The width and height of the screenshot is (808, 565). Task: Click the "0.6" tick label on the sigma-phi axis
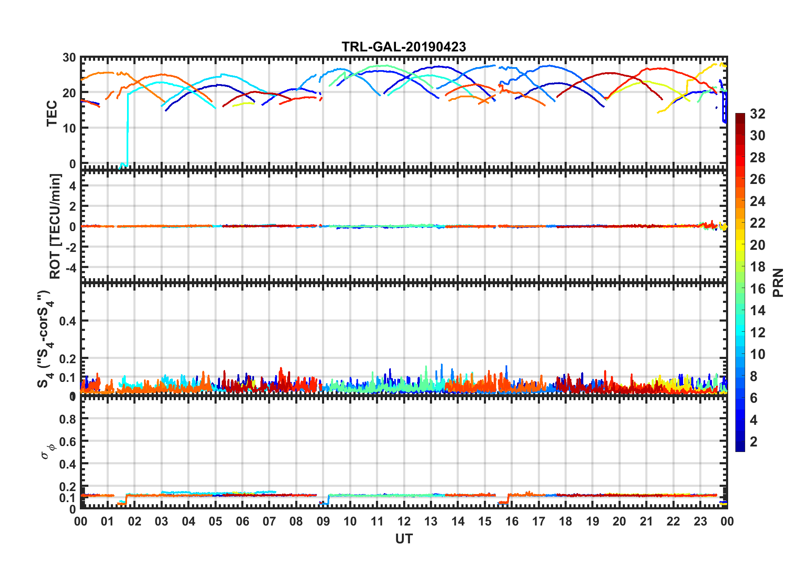pos(68,441)
